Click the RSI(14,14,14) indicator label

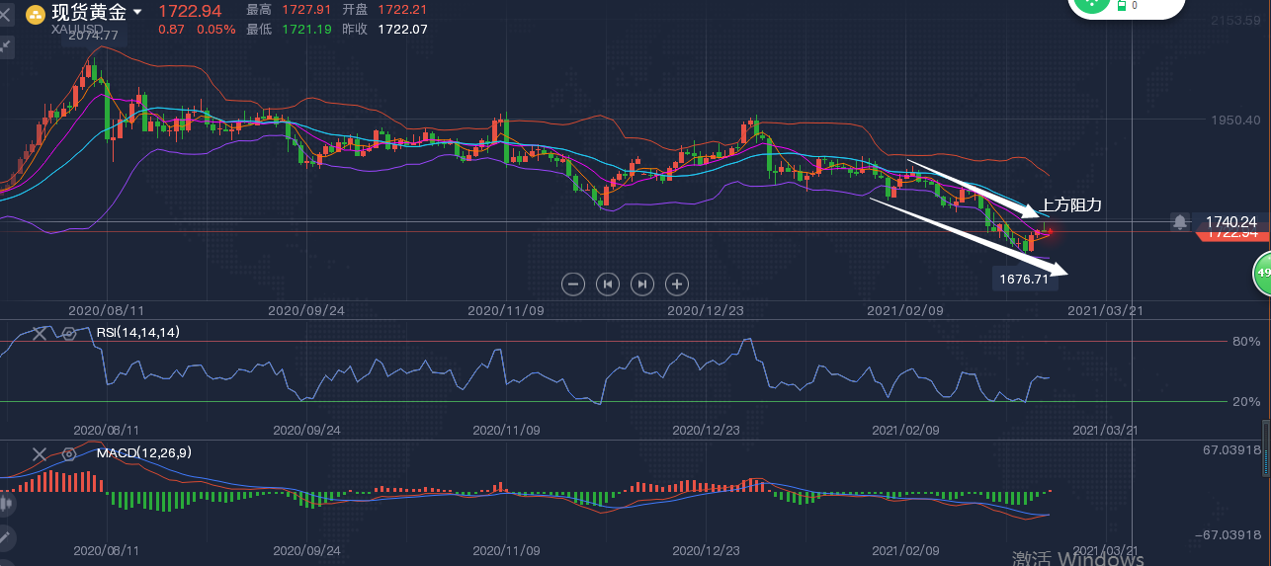137,333
